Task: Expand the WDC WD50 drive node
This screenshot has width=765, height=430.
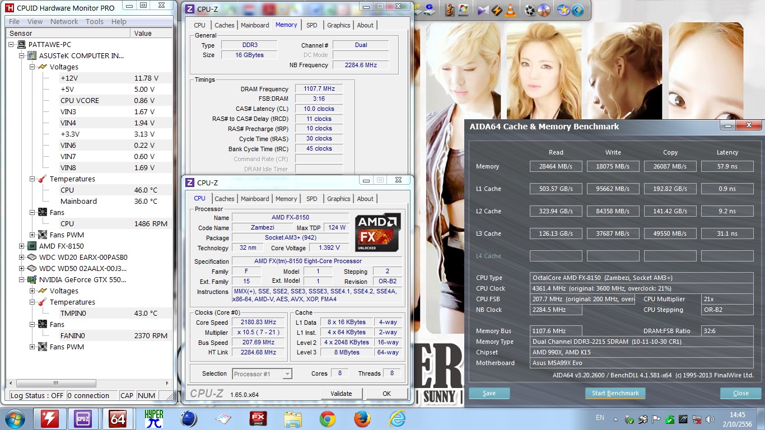Action: pos(22,268)
